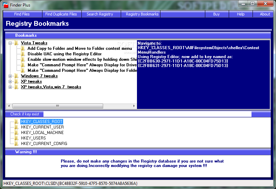Screen dimensions: 276x189
Task: Click the bookmarks horizontal scrollbar thumb
Action: (58, 106)
